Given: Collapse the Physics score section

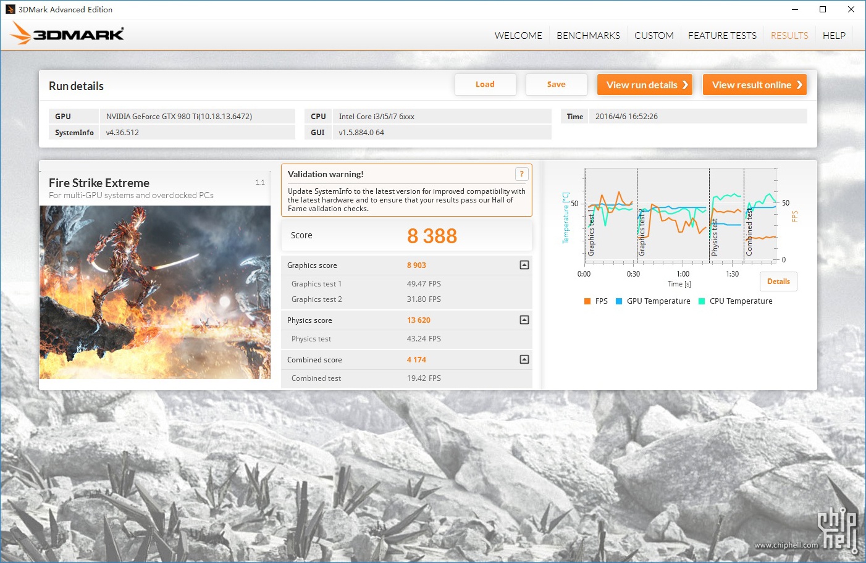Looking at the screenshot, I should click(524, 320).
